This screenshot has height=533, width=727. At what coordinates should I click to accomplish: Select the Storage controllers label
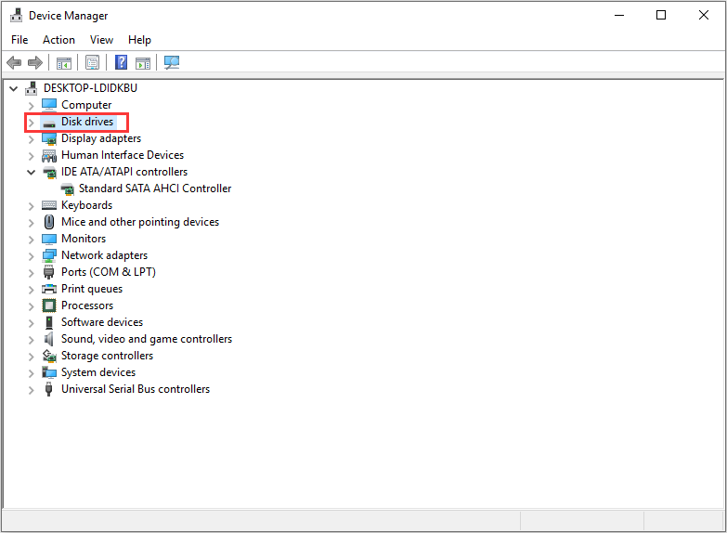(x=107, y=356)
